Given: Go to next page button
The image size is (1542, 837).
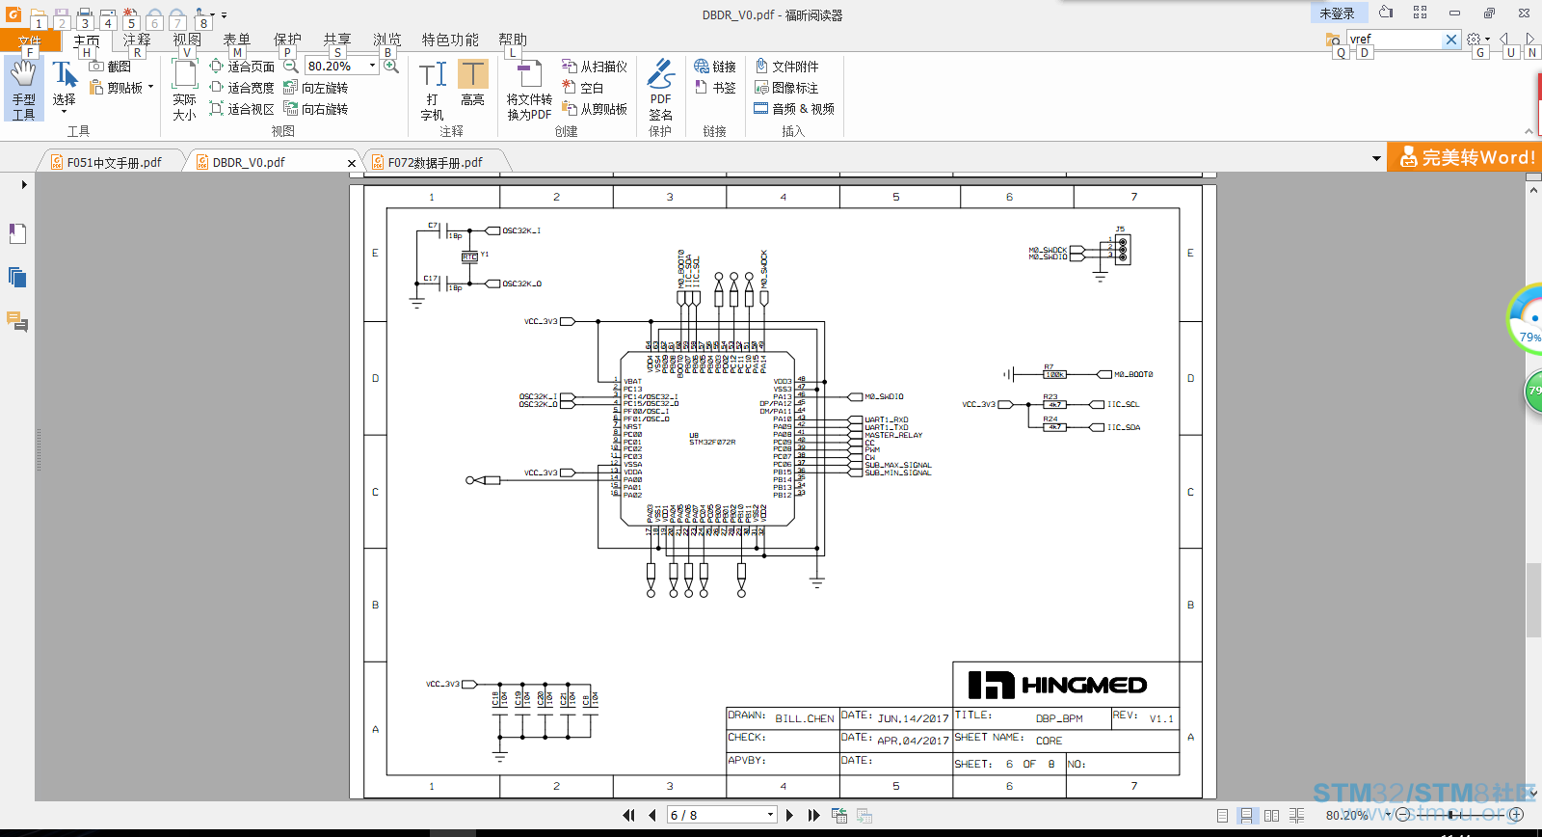Looking at the screenshot, I should pos(790,815).
